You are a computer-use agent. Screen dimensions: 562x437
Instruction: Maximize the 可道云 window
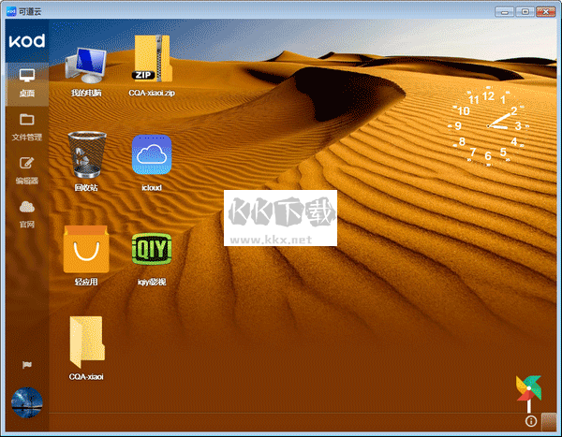point(525,12)
